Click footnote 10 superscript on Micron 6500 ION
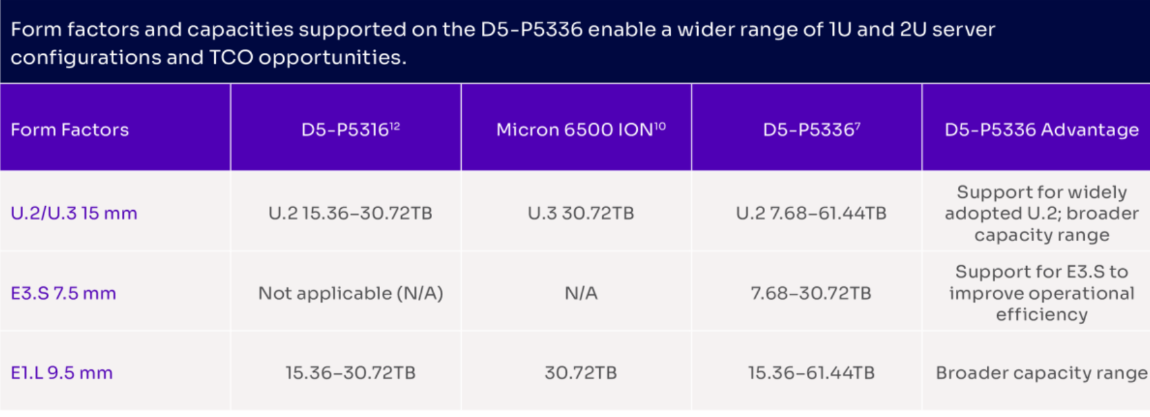This screenshot has height=417, width=1150. pos(660,126)
